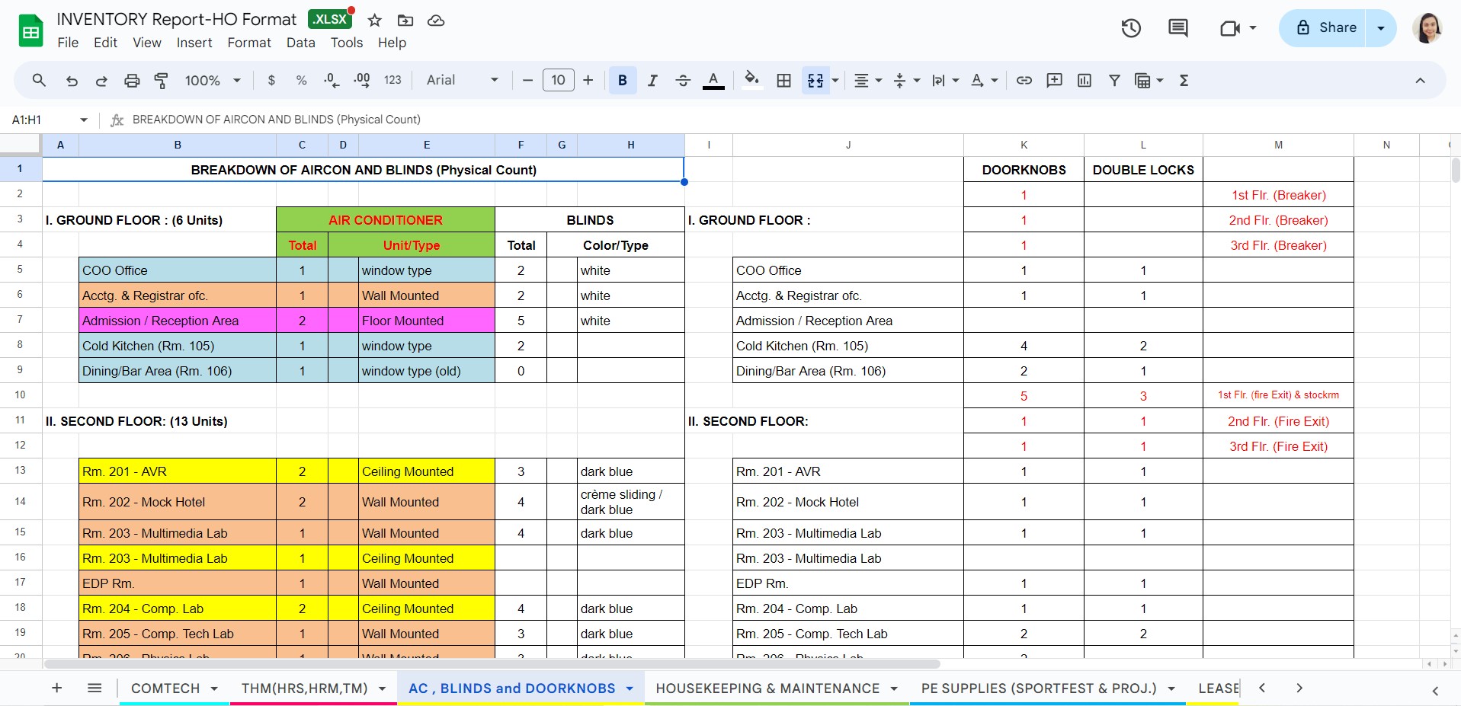1461x706 pixels.
Task: Toggle italic formatting
Action: pyautogui.click(x=652, y=80)
